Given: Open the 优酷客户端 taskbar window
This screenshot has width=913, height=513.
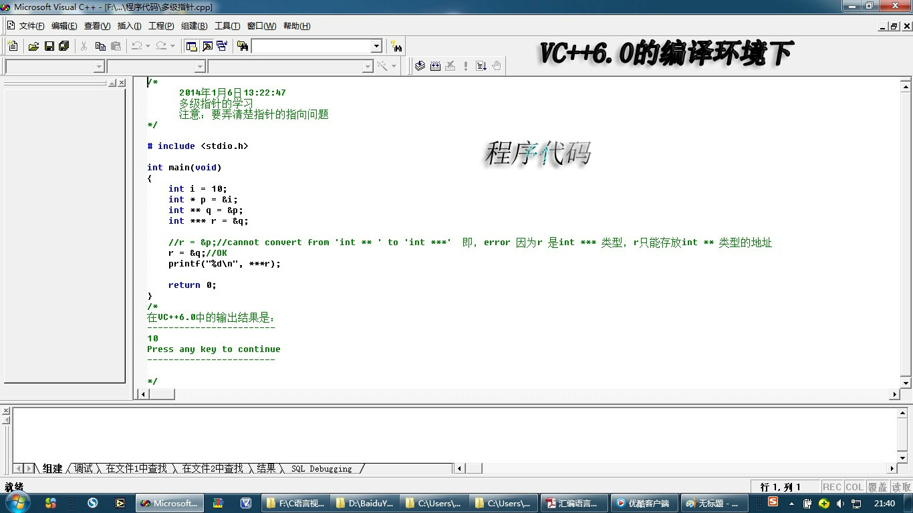Looking at the screenshot, I should (643, 503).
